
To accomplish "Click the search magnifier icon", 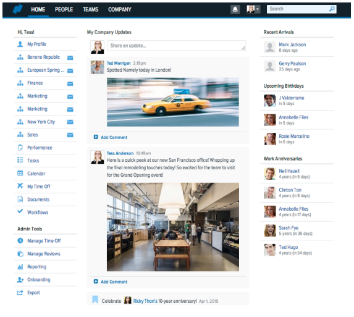I will pyautogui.click(x=332, y=9).
